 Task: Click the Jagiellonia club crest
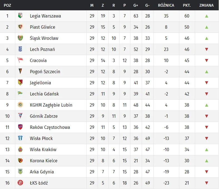(20, 83)
